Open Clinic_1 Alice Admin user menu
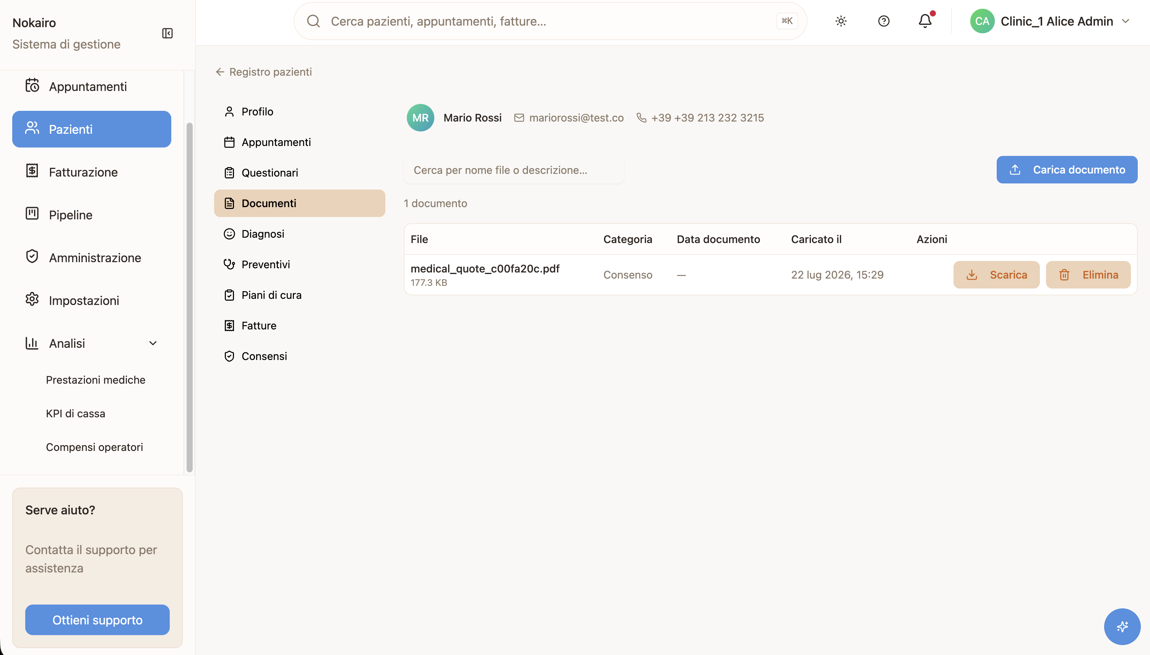The width and height of the screenshot is (1150, 655). pos(1050,21)
